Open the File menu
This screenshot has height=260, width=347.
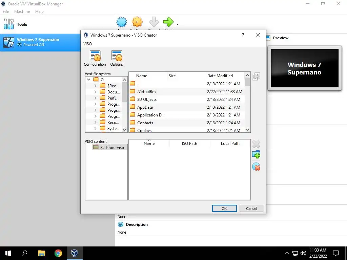click(6, 12)
